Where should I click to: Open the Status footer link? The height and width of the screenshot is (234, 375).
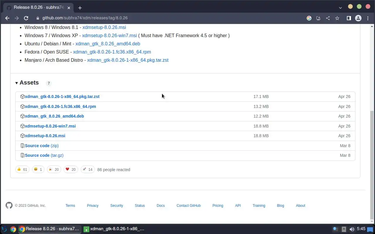[x=140, y=206]
